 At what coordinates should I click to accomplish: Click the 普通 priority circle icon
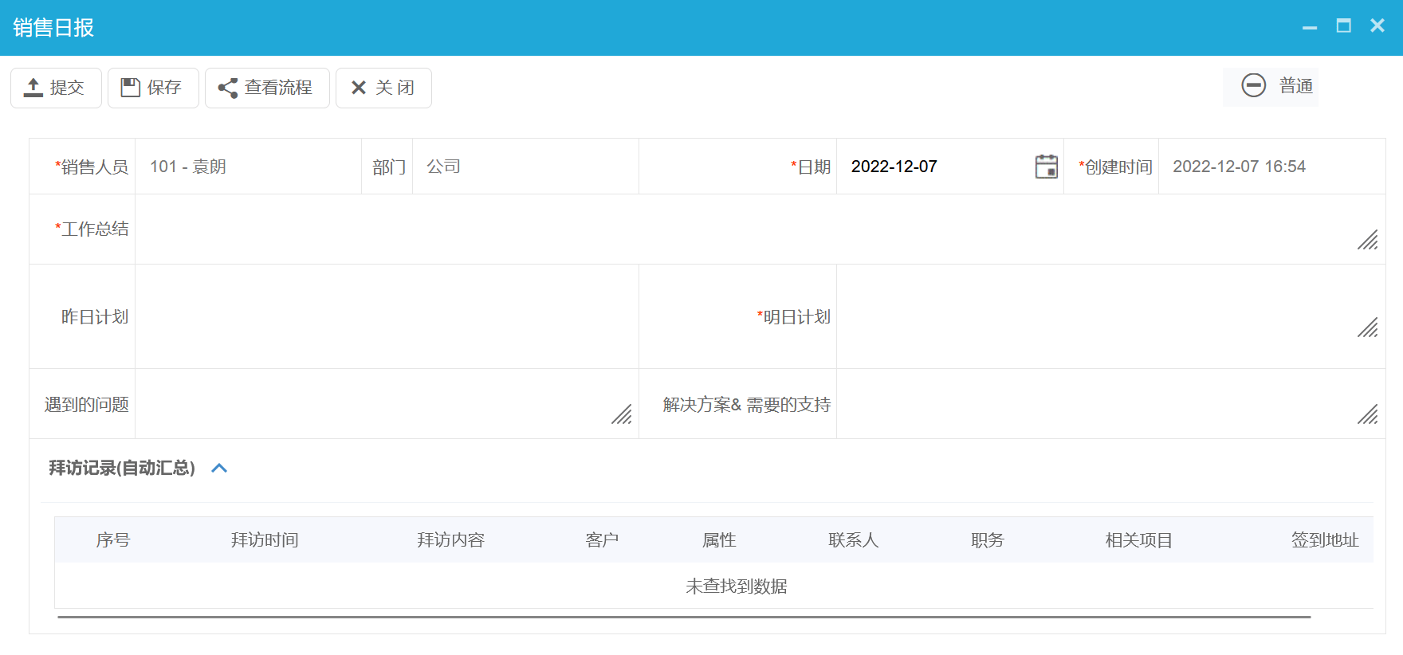click(1253, 85)
